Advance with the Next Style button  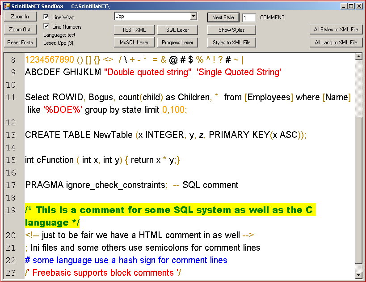click(223, 17)
